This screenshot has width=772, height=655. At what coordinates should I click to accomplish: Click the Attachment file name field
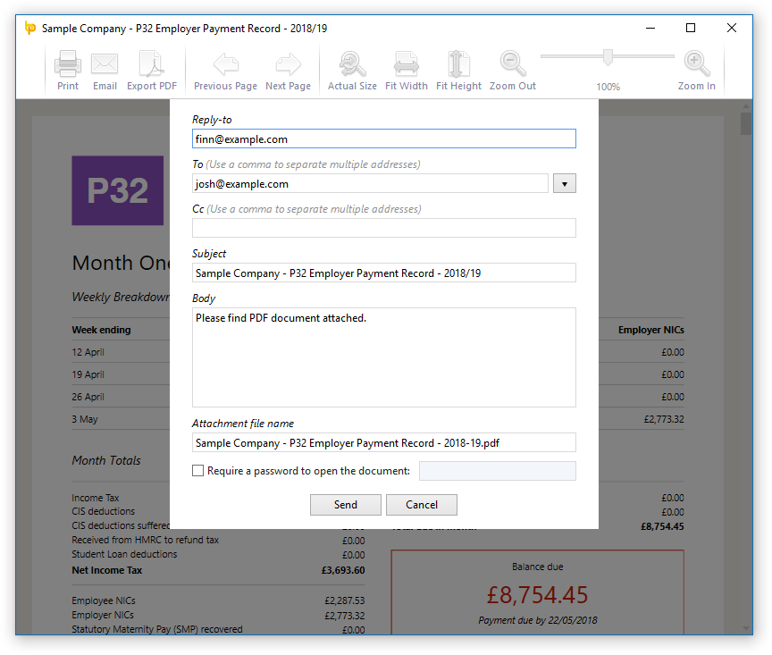pyautogui.click(x=384, y=442)
